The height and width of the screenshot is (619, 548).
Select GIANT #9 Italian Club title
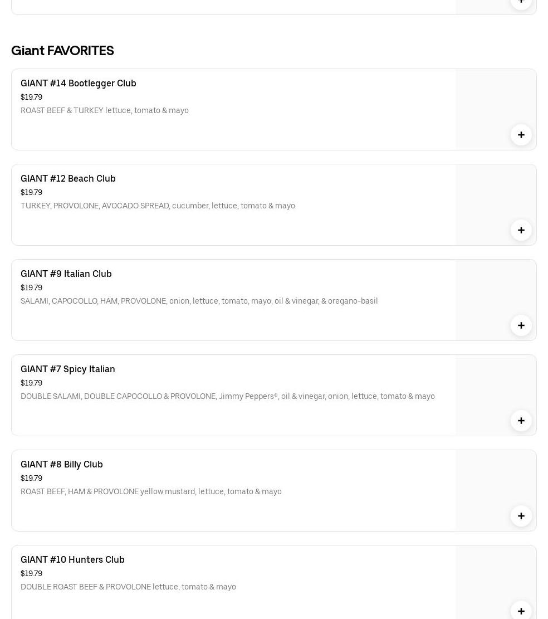(x=66, y=274)
